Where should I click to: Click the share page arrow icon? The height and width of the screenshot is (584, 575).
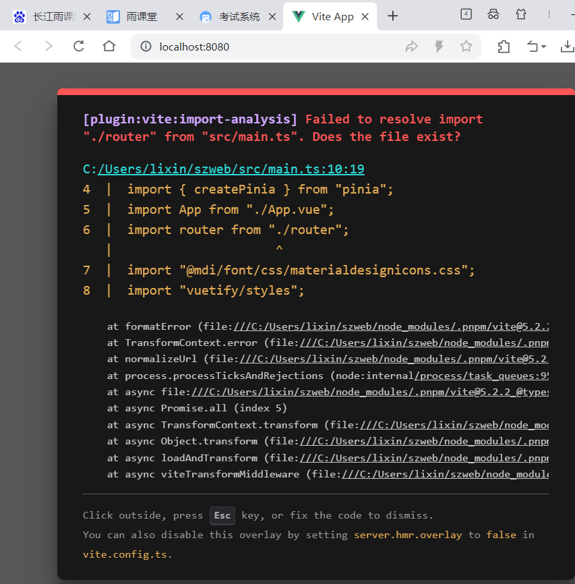tap(411, 46)
